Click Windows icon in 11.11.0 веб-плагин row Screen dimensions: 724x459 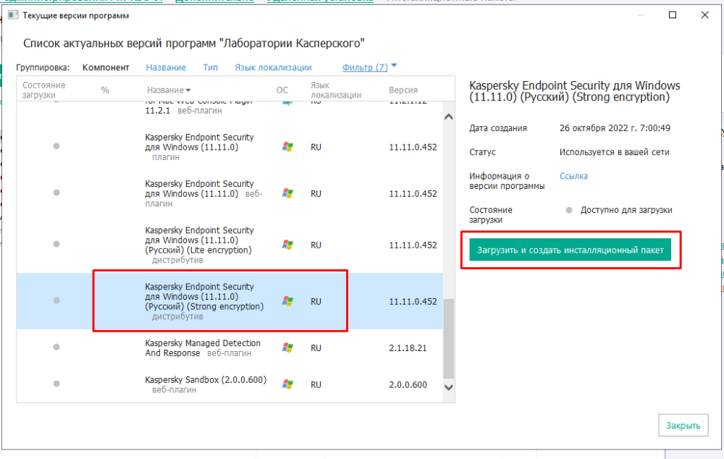287,193
